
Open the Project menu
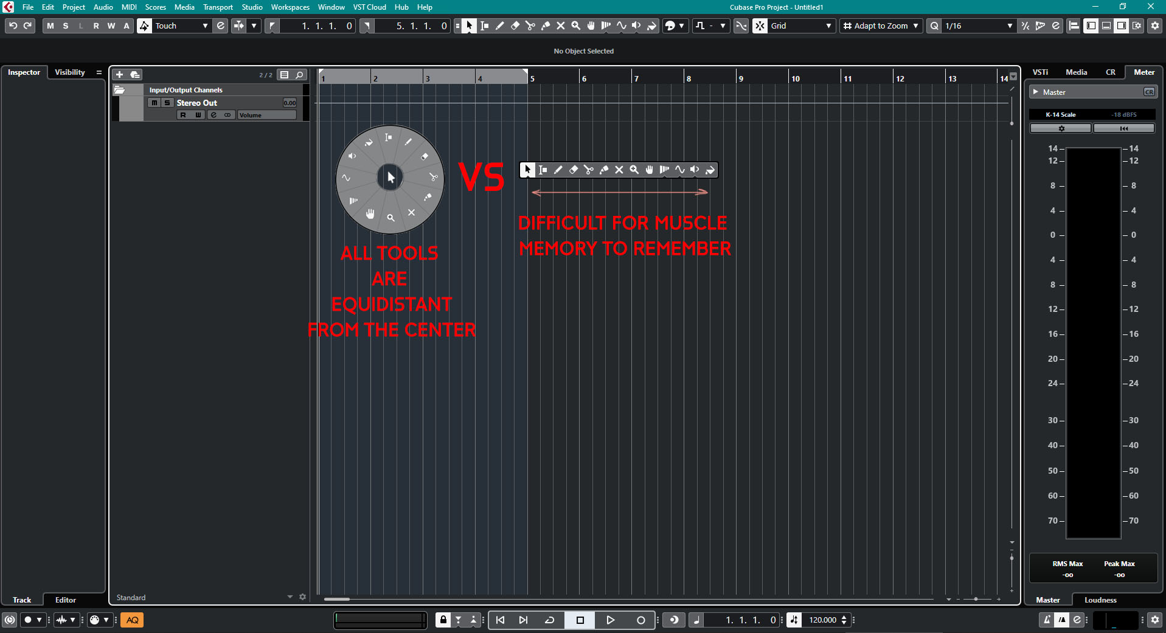click(74, 7)
